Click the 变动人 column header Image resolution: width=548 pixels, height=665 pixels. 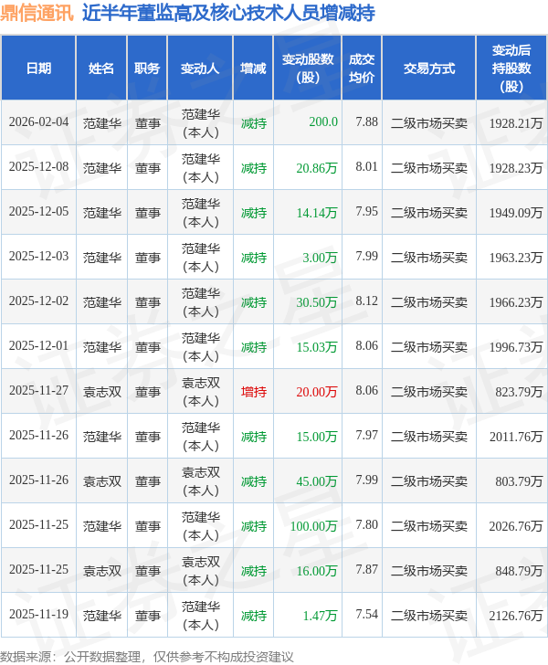pyautogui.click(x=200, y=69)
